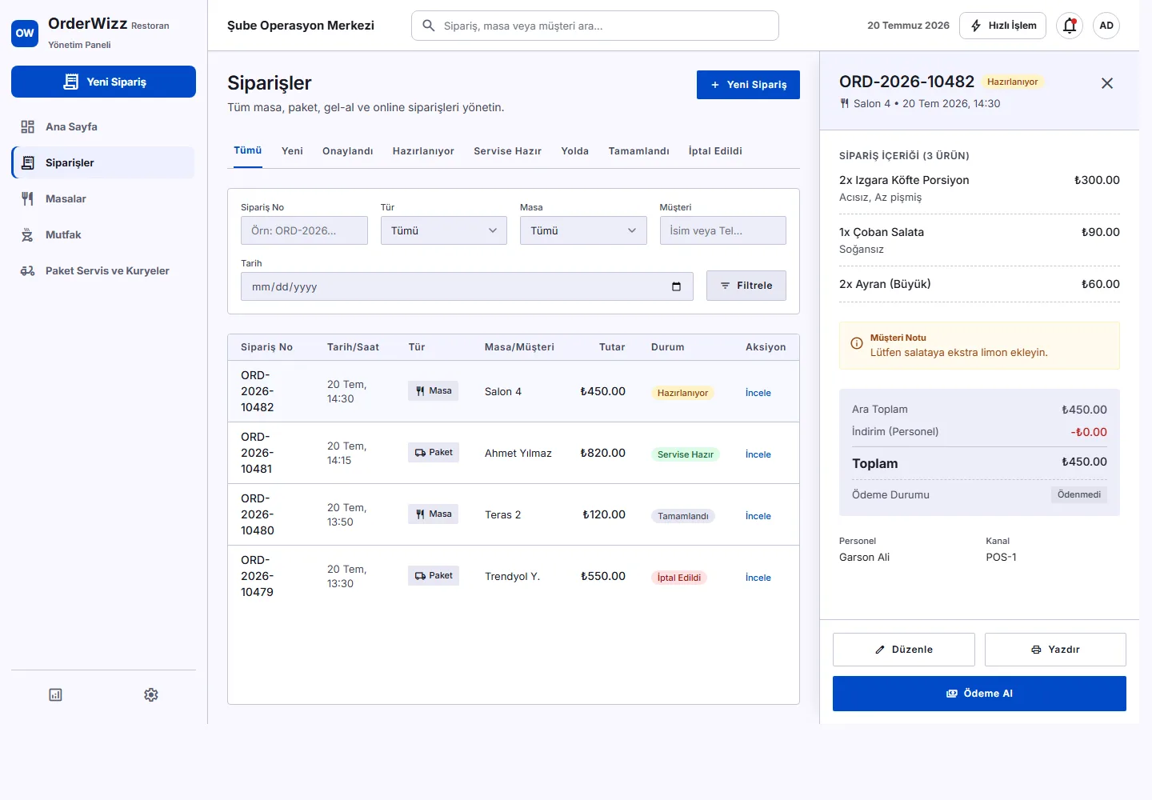Click the Teras 2 table cell

point(502,514)
